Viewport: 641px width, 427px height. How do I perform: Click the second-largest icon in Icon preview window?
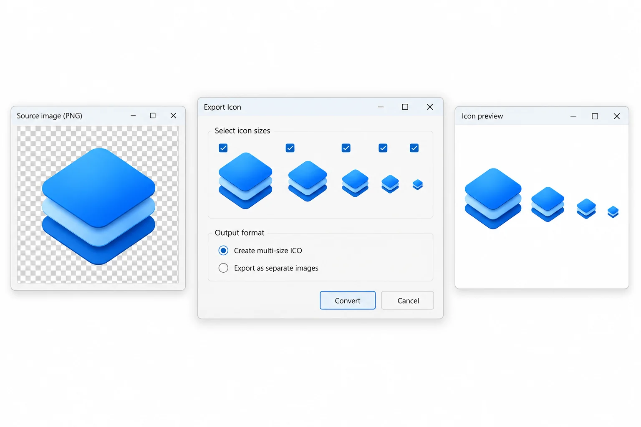(x=548, y=204)
